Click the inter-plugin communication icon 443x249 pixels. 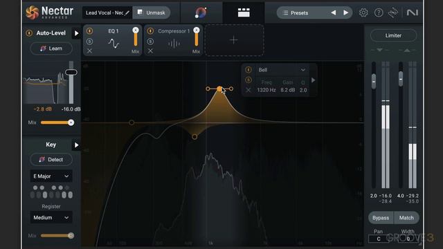[393, 12]
